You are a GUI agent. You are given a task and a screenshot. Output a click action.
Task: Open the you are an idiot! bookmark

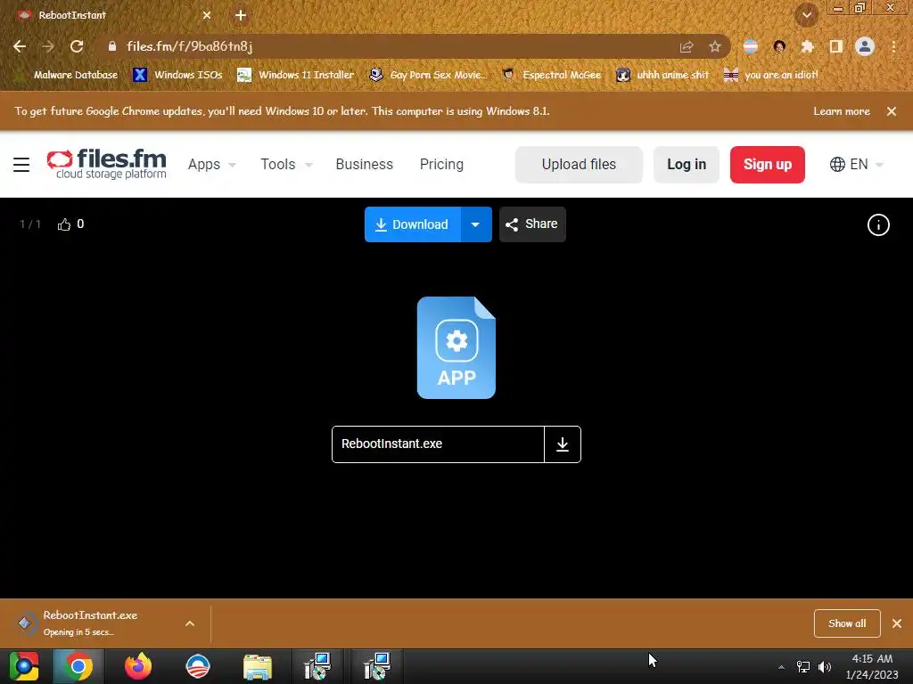point(771,75)
